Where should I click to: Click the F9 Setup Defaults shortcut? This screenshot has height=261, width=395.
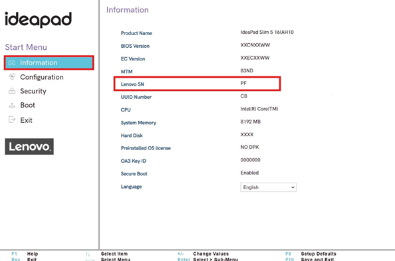coord(311,254)
